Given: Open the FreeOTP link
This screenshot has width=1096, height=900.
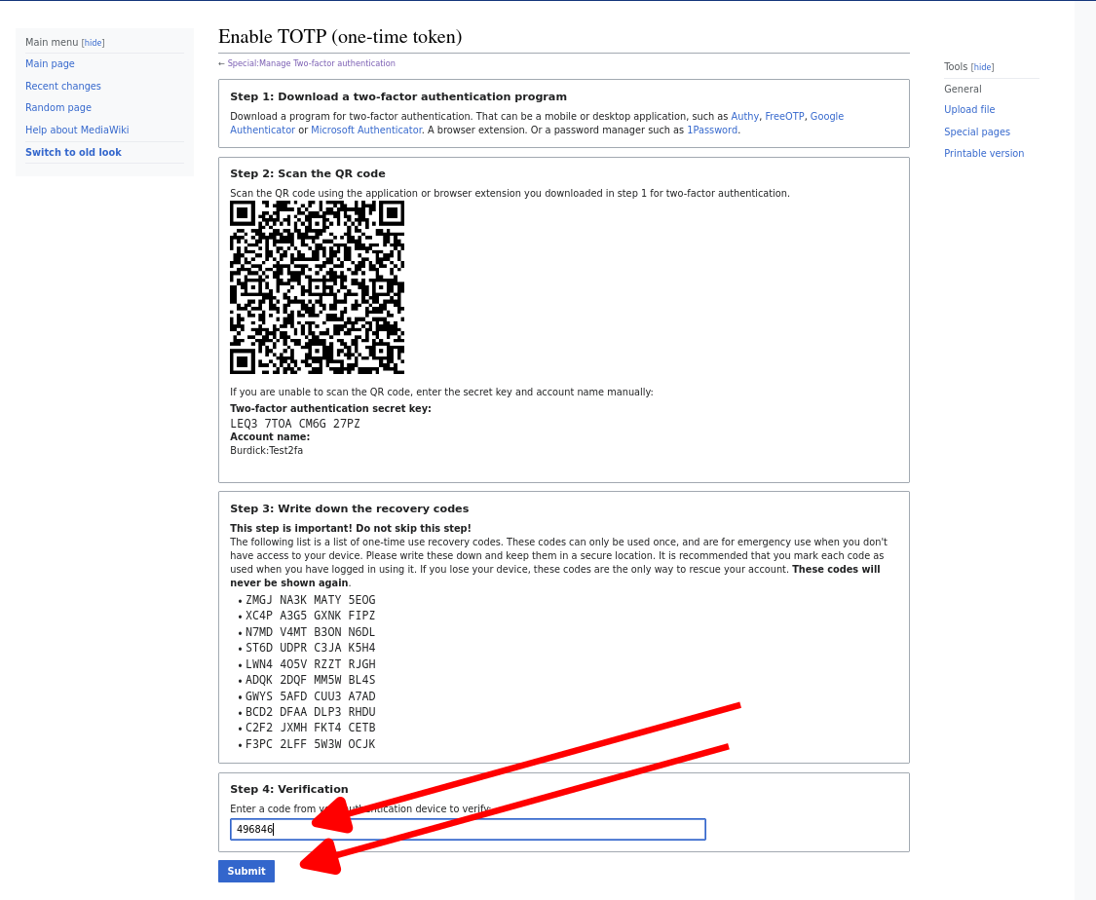Looking at the screenshot, I should coord(784,117).
